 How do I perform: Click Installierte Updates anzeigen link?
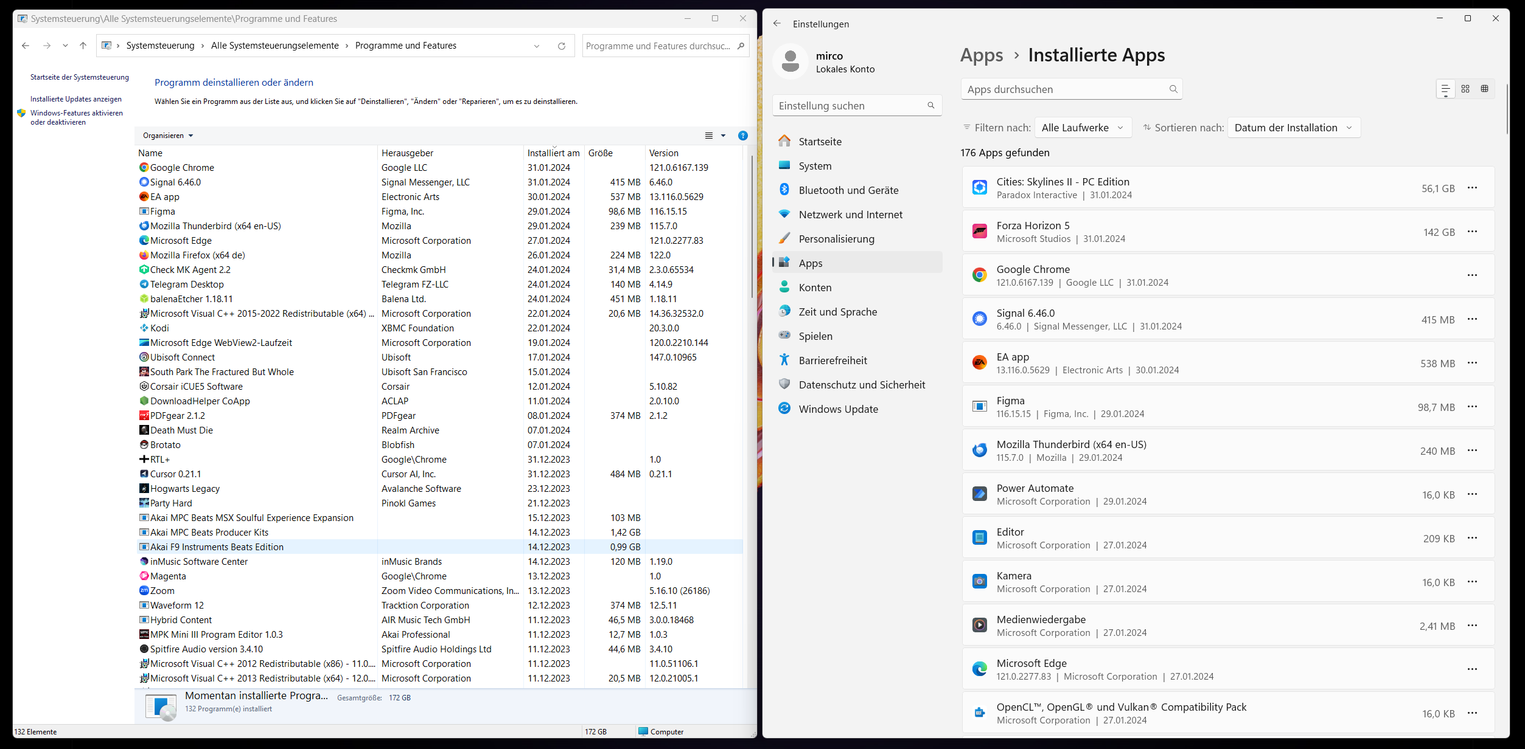tap(76, 99)
